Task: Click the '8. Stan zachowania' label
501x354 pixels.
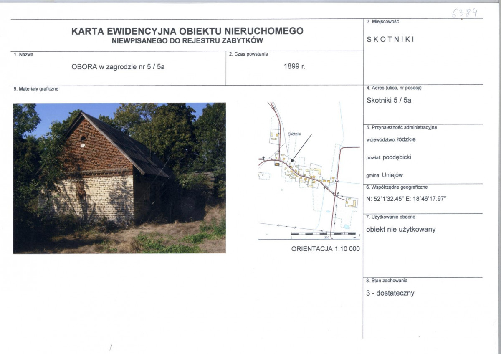Action: [387, 281]
